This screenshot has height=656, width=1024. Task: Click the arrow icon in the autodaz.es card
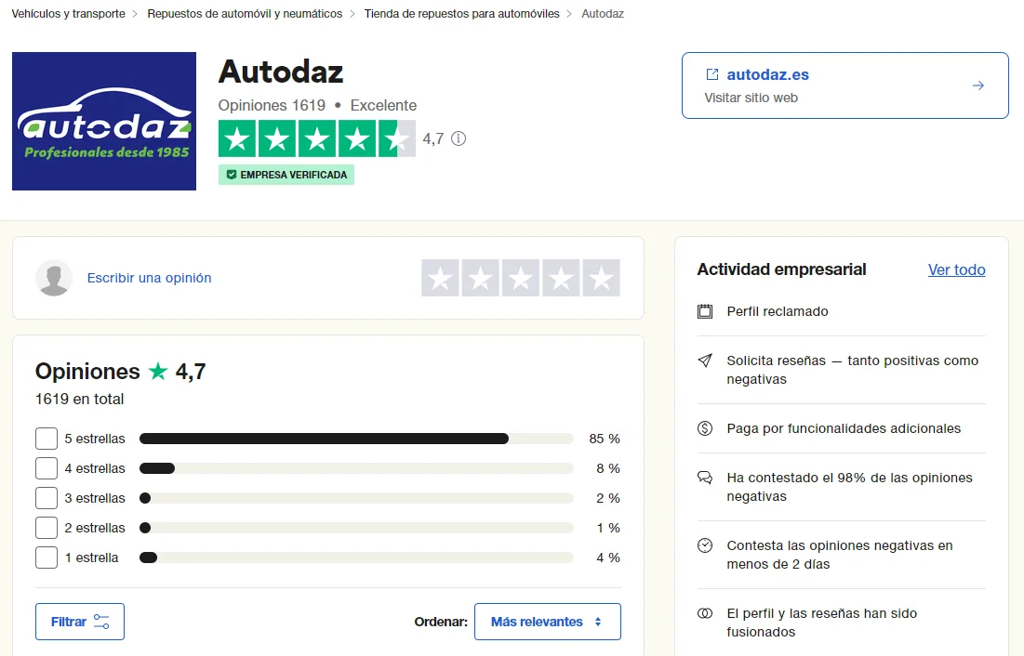[x=977, y=85]
